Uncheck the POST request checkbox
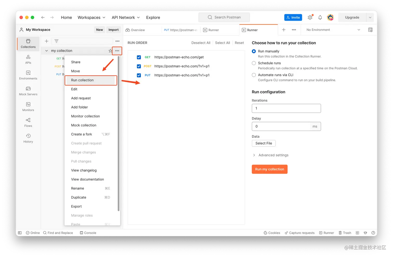This screenshot has height=257, width=393. (139, 66)
